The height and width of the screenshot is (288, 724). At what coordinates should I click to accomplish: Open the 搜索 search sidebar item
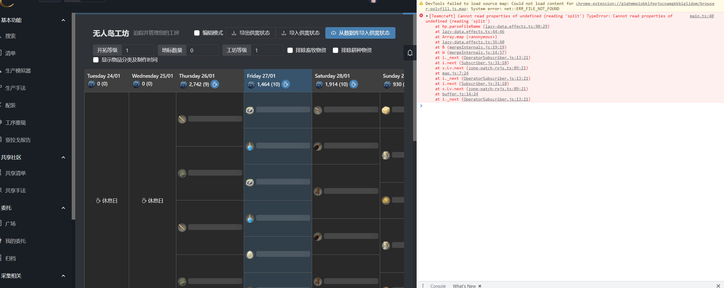click(10, 36)
